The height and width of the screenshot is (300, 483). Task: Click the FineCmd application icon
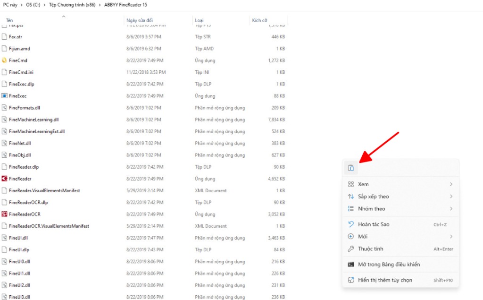point(4,60)
